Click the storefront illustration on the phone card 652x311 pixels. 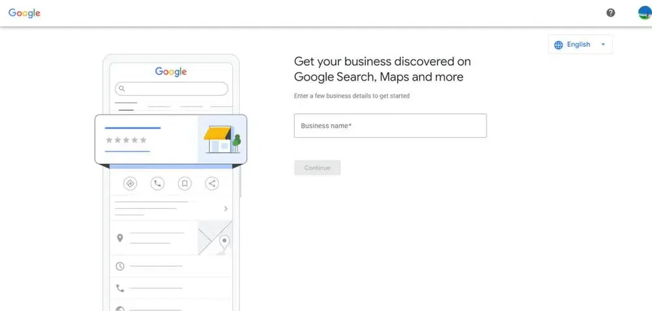pos(222,139)
